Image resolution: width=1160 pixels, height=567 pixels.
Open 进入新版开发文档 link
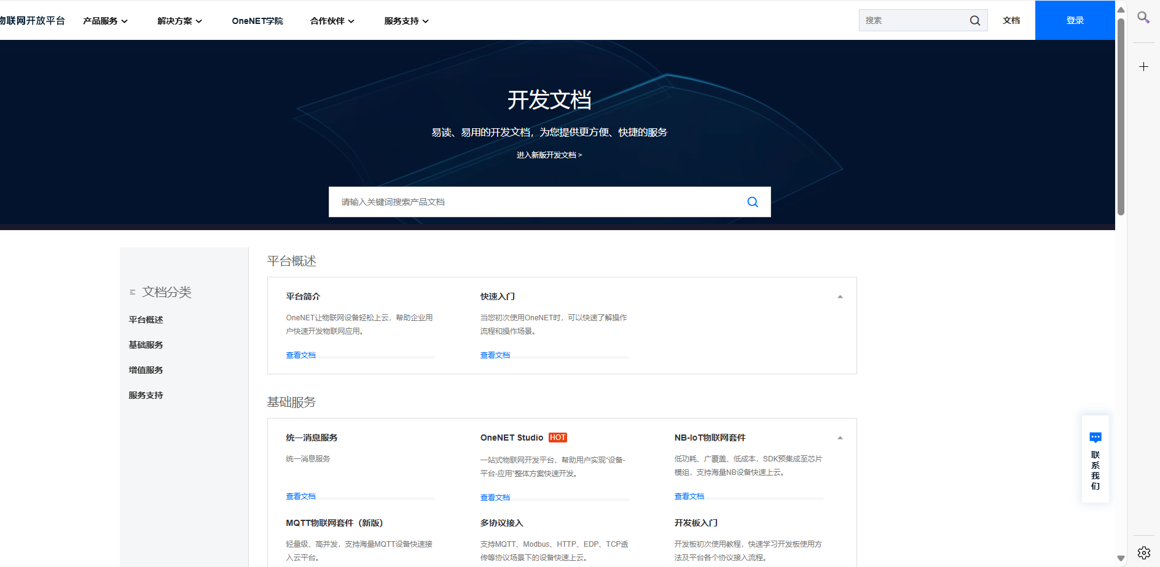(x=549, y=155)
